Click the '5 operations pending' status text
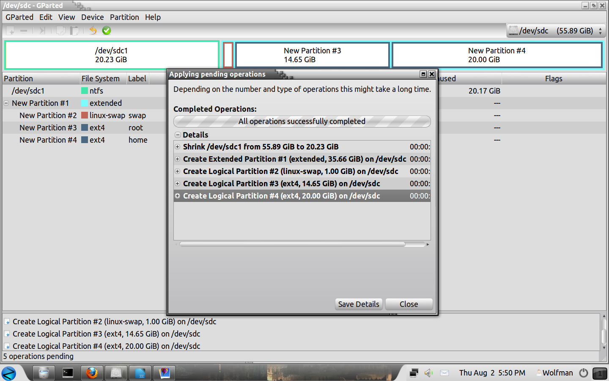The width and height of the screenshot is (609, 381). (38, 356)
